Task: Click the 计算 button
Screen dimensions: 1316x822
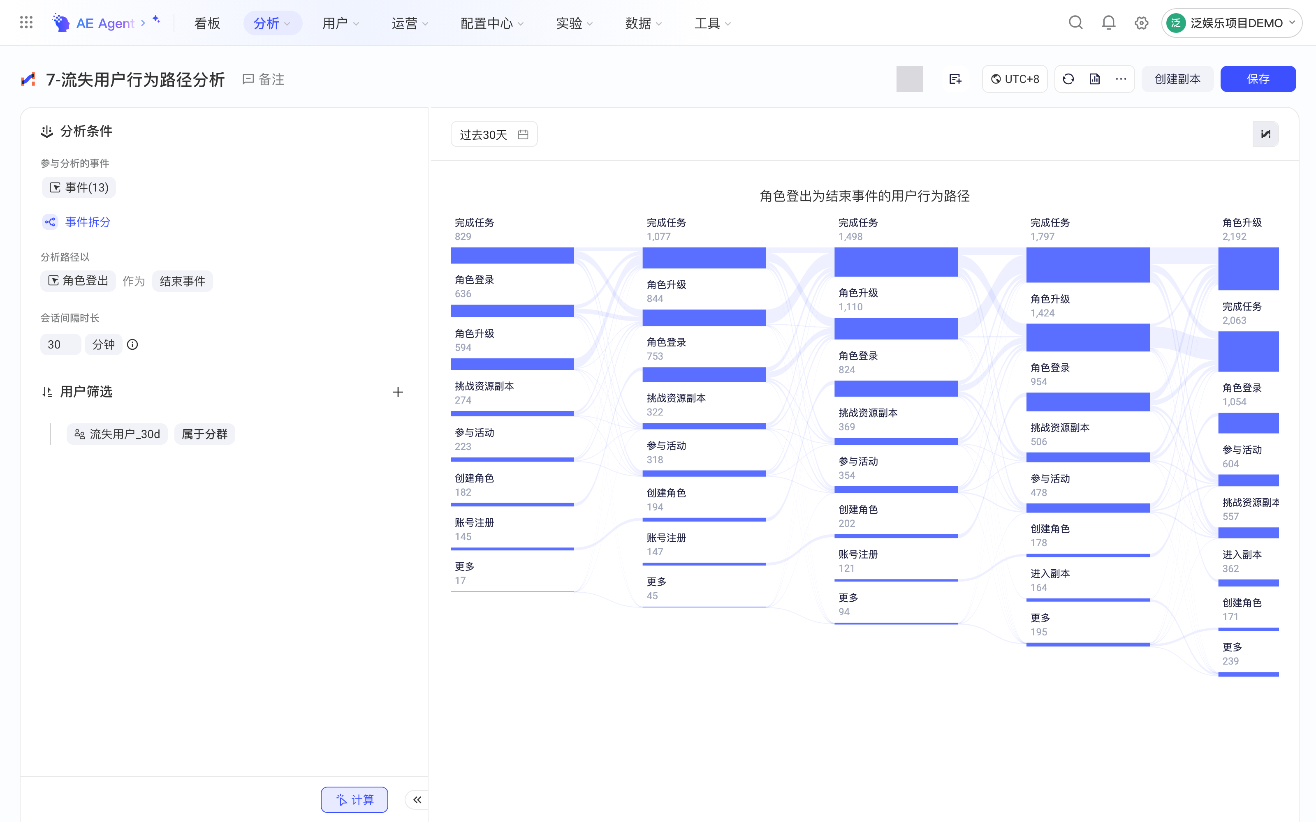Action: [354, 800]
